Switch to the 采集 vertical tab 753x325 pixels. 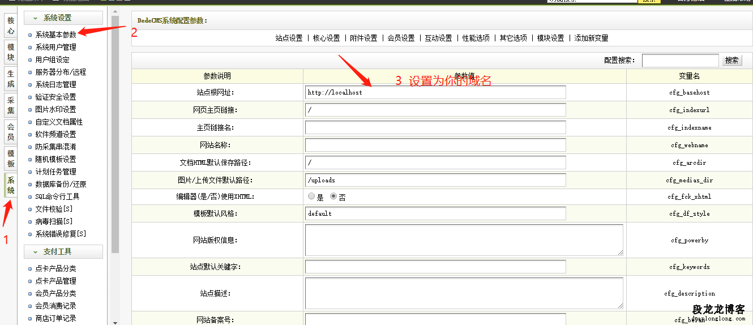11,105
